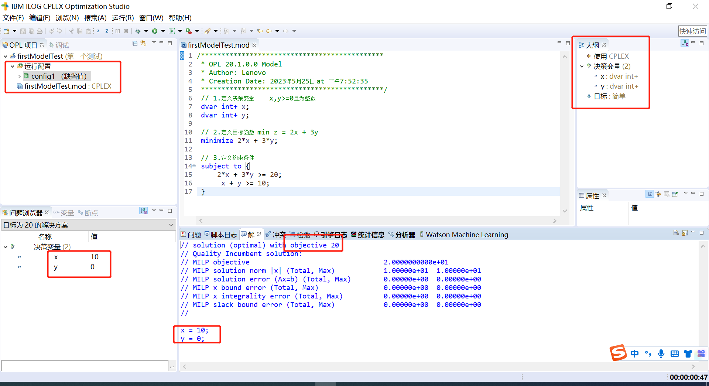The width and height of the screenshot is (709, 386).
Task: Switch to Watson Machine Learning tab
Action: [x=464, y=235]
